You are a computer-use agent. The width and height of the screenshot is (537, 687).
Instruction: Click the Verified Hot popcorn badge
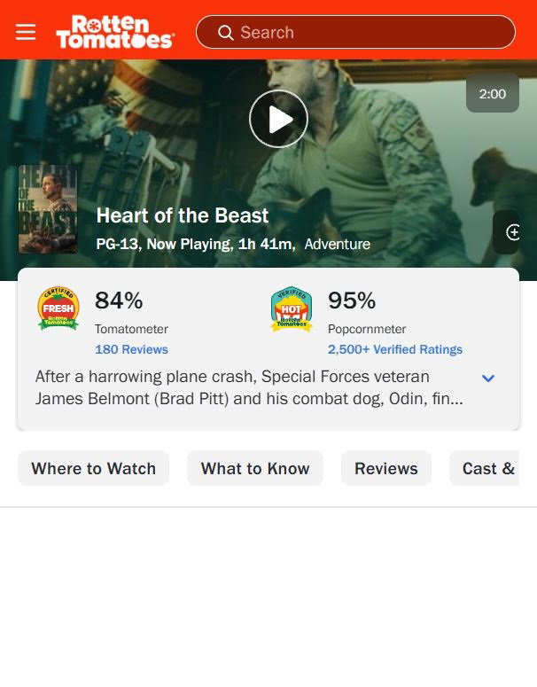tap(292, 309)
